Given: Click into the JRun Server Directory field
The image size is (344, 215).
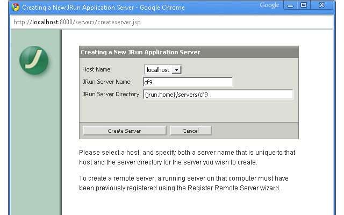Looking at the screenshot, I should 218,95.
